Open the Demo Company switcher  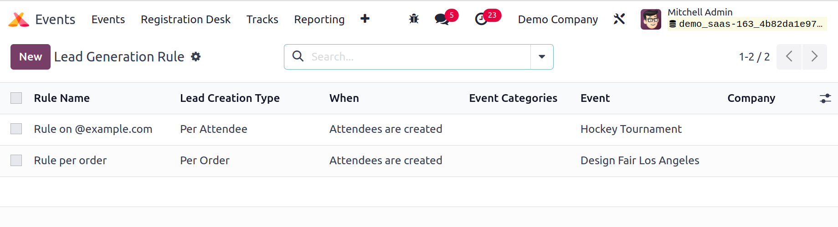pos(558,20)
